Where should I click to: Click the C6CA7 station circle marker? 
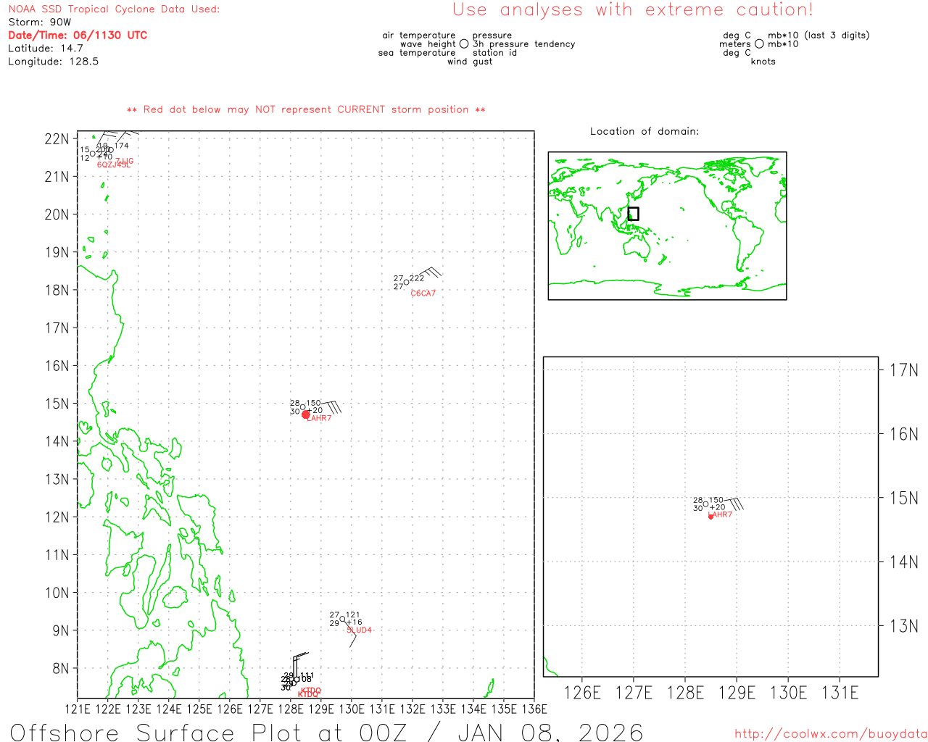point(406,282)
